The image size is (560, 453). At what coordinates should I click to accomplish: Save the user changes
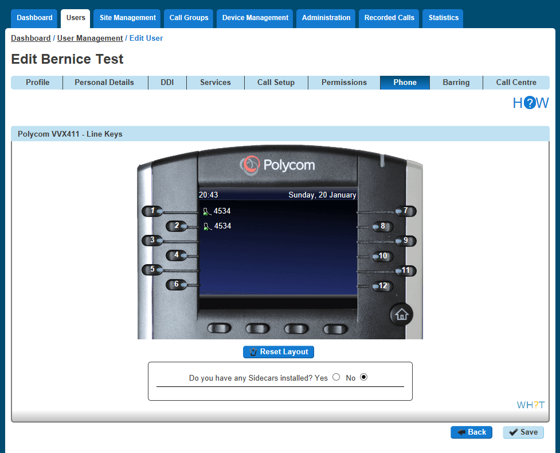coord(523,432)
